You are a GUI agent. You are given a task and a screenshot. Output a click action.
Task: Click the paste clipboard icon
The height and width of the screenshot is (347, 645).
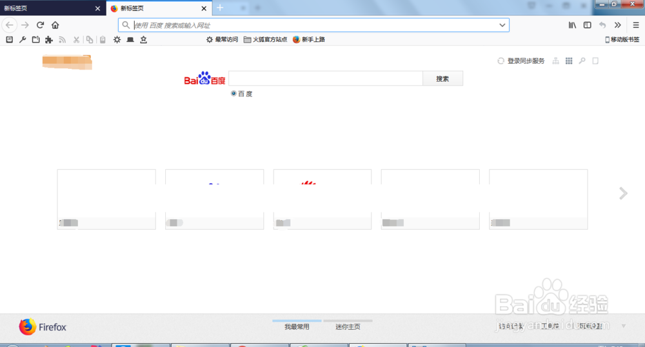pos(103,39)
